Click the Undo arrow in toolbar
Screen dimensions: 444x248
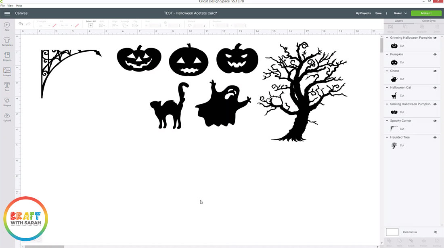[21, 24]
